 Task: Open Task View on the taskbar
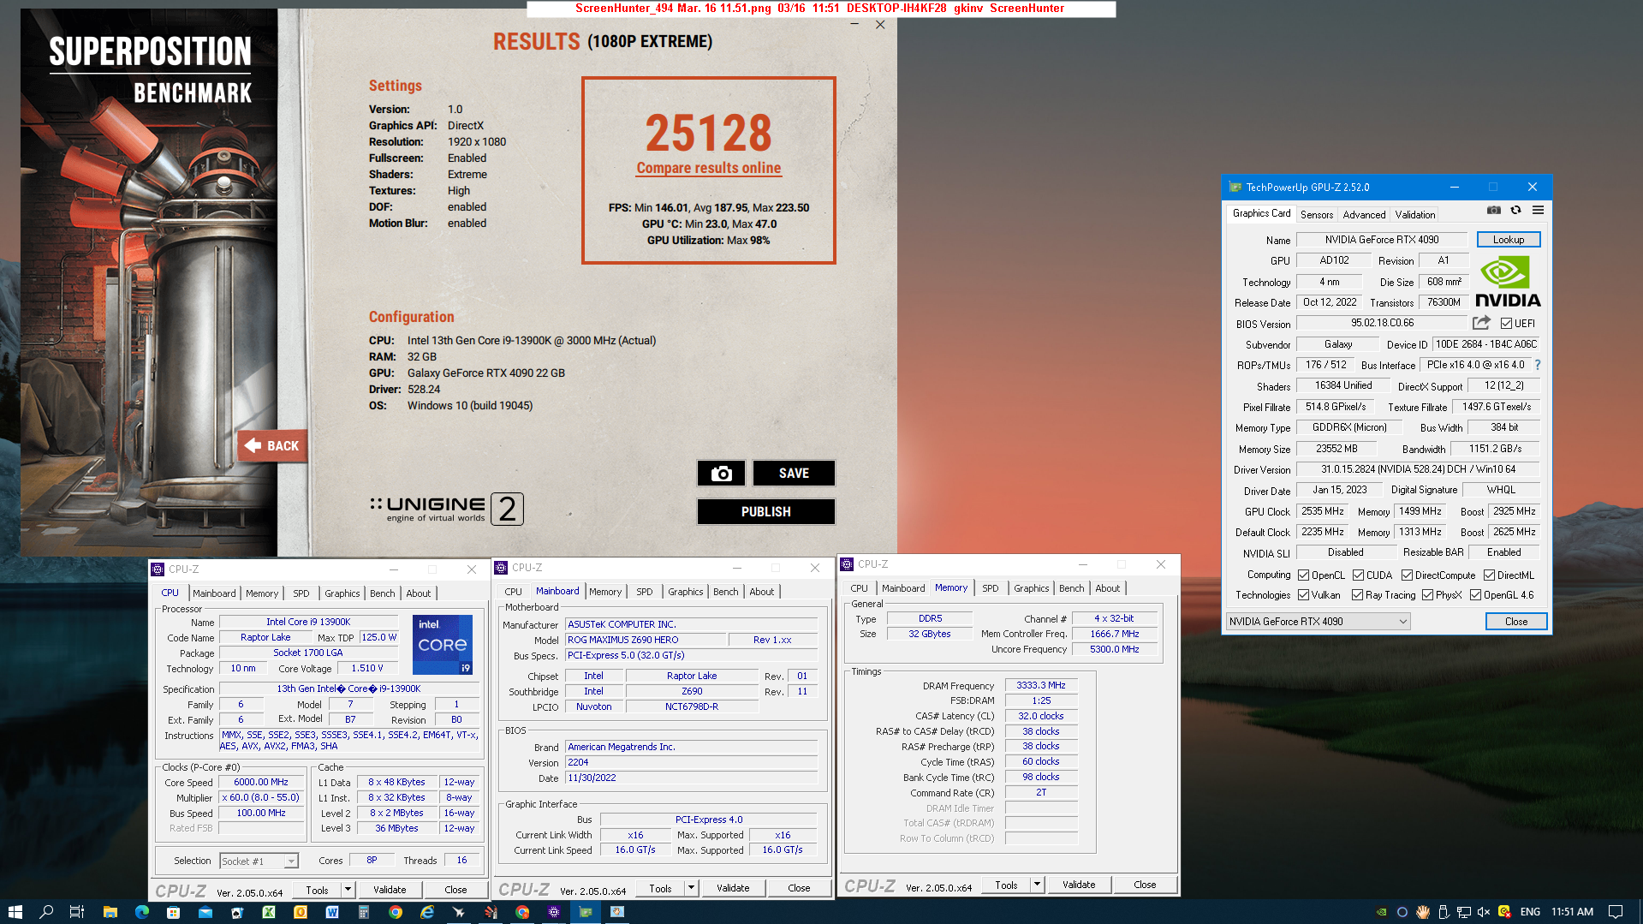tap(77, 912)
